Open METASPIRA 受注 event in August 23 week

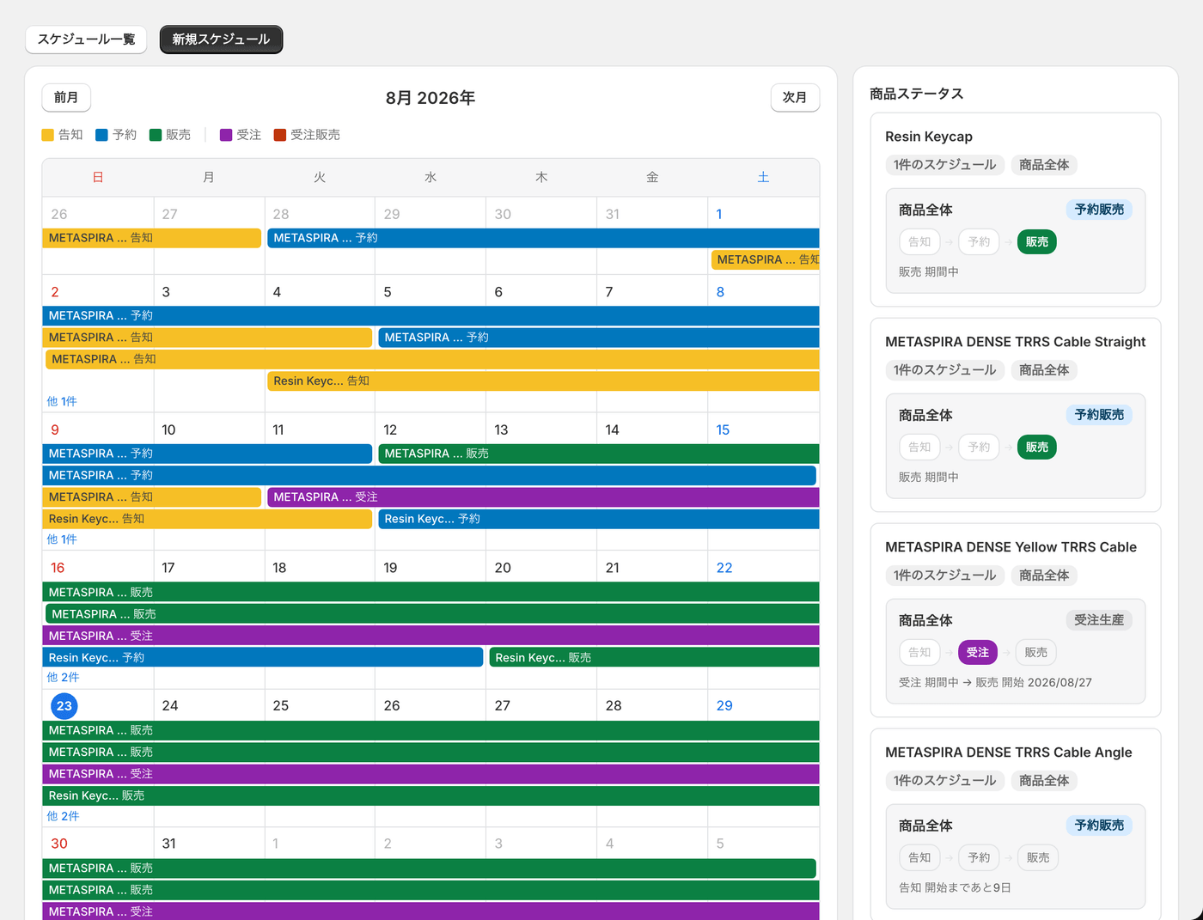pos(431,774)
